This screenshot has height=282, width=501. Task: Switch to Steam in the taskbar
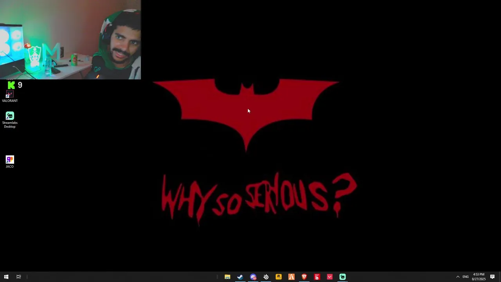click(240, 277)
